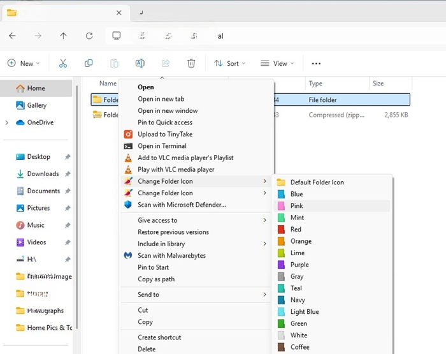Image resolution: width=446 pixels, height=354 pixels.
Task: Go up one folder level
Action: click(63, 36)
